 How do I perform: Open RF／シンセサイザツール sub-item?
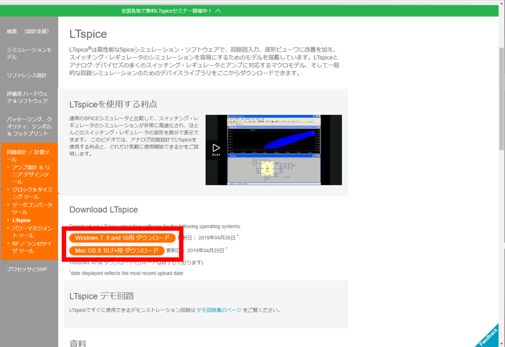32,247
